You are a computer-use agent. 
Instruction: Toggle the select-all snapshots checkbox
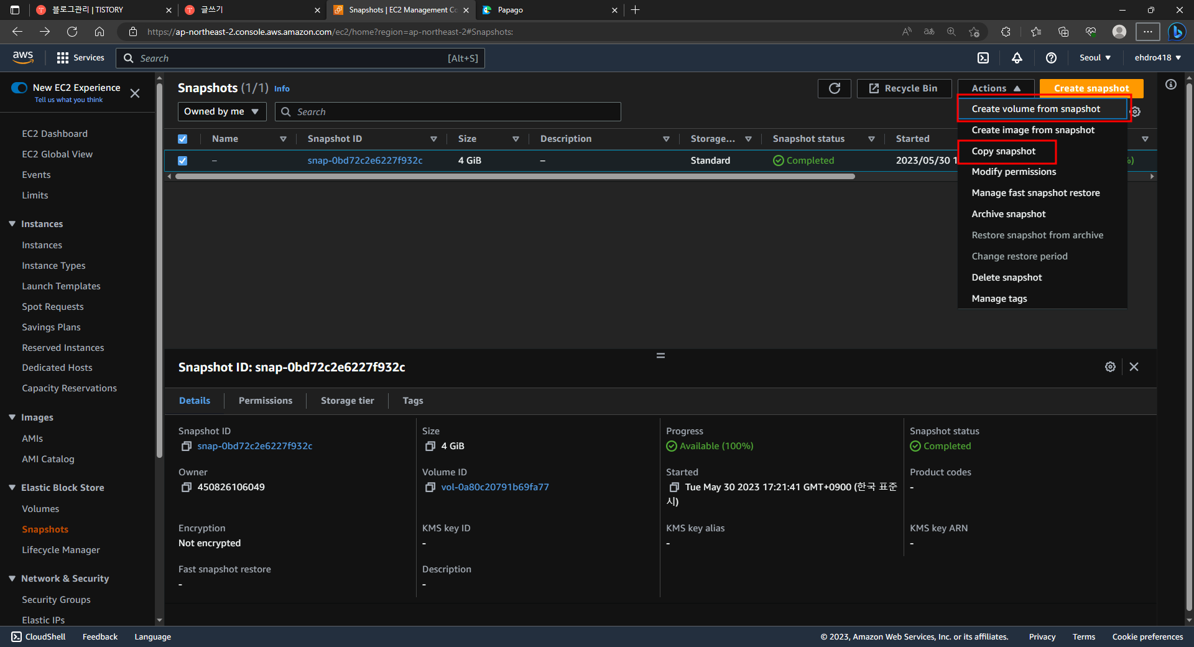(x=182, y=139)
